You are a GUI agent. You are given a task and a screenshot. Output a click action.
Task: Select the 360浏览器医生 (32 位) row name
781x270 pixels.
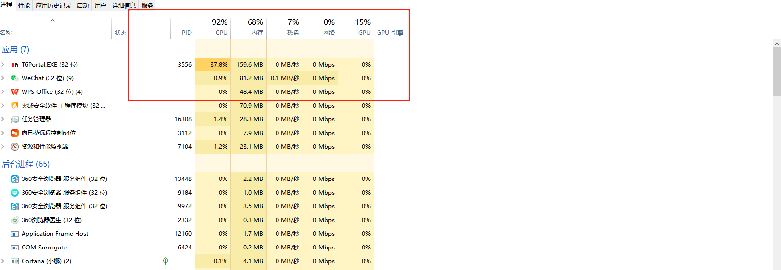pos(51,220)
